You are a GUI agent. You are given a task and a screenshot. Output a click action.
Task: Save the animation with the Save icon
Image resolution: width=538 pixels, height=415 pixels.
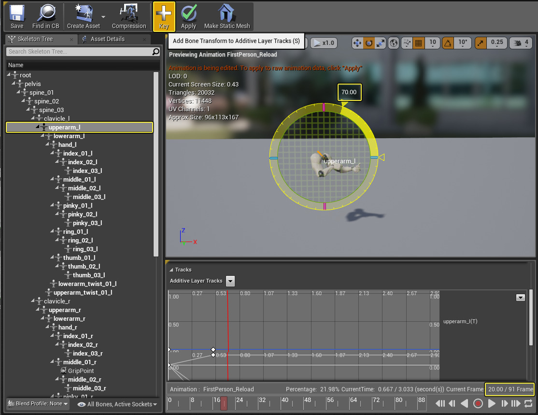[x=17, y=16]
